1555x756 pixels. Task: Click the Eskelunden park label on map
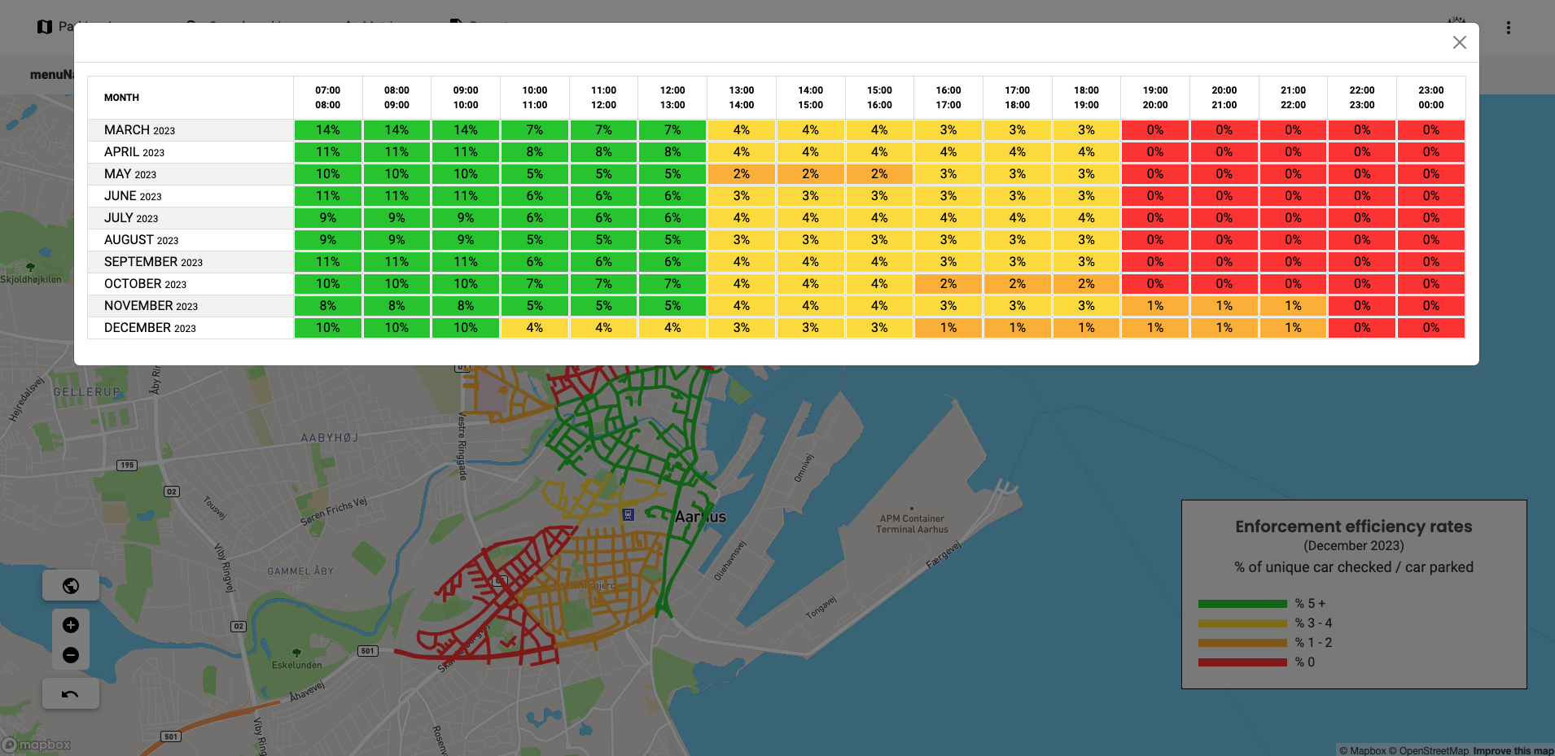[296, 665]
